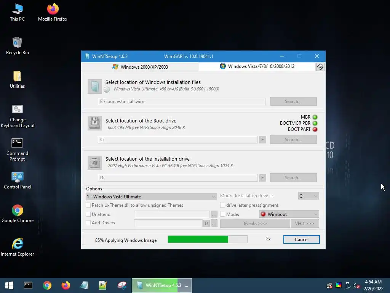Image resolution: width=390 pixels, height=293 pixels.
Task: Open Chrome from the taskbar
Action: pos(47,285)
